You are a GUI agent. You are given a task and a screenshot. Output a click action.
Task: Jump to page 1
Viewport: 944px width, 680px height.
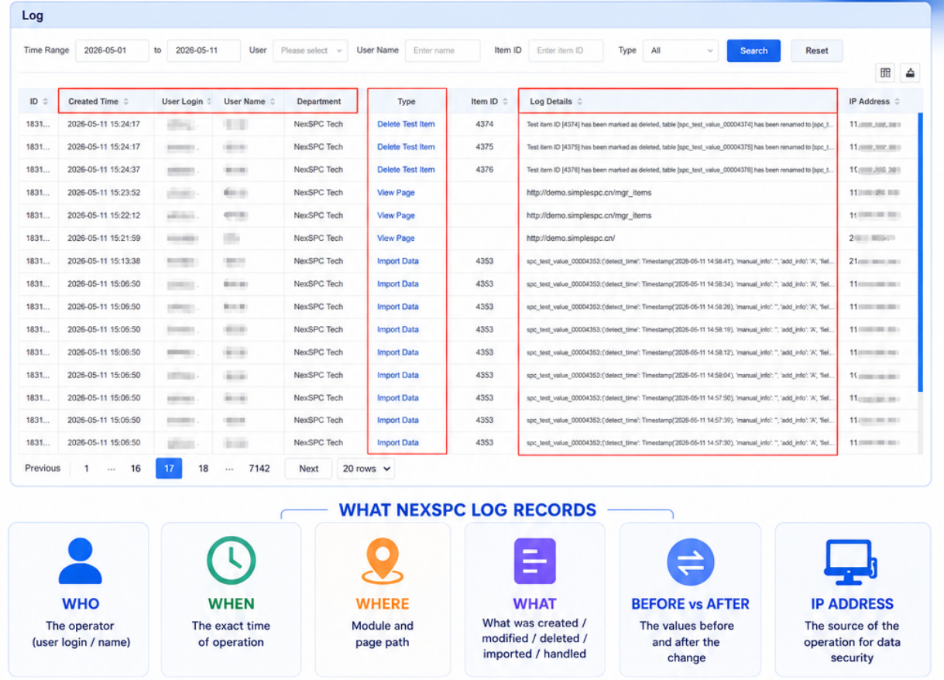87,469
